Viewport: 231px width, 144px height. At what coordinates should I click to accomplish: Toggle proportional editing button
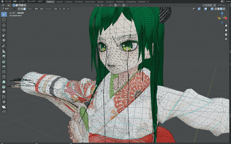pyautogui.click(x=124, y=5)
